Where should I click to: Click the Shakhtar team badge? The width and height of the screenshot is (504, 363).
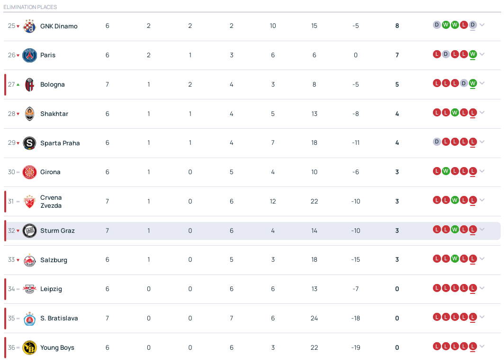click(x=29, y=114)
